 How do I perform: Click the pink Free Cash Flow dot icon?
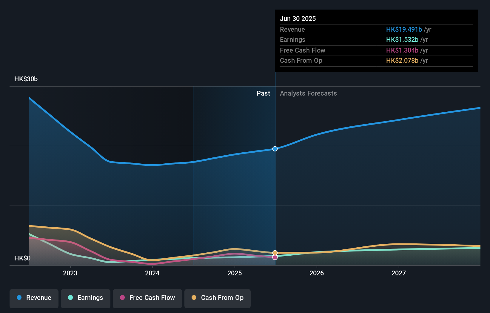(x=122, y=298)
